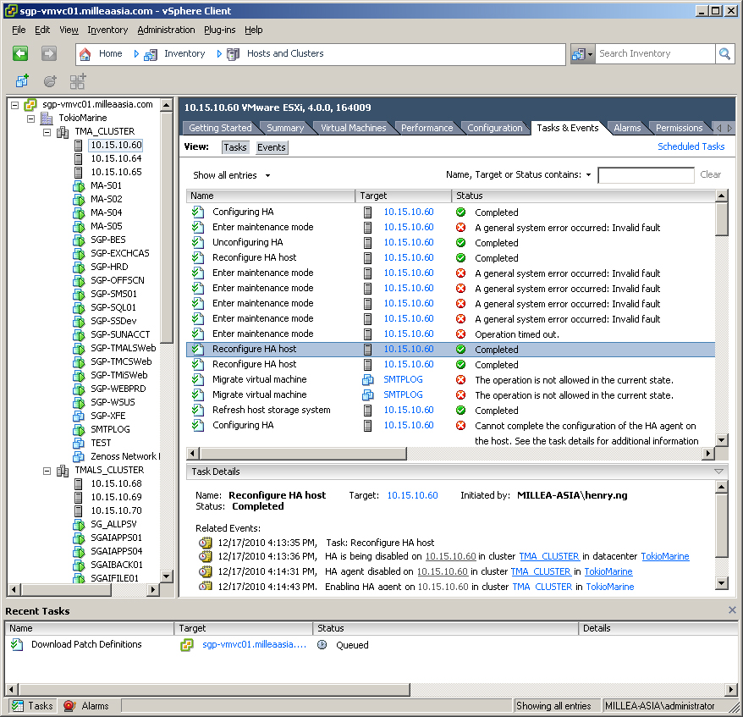Screen dimensions: 743x717
Task: Click the VM target icon on first SMTPLOG row
Action: pyautogui.click(x=368, y=379)
